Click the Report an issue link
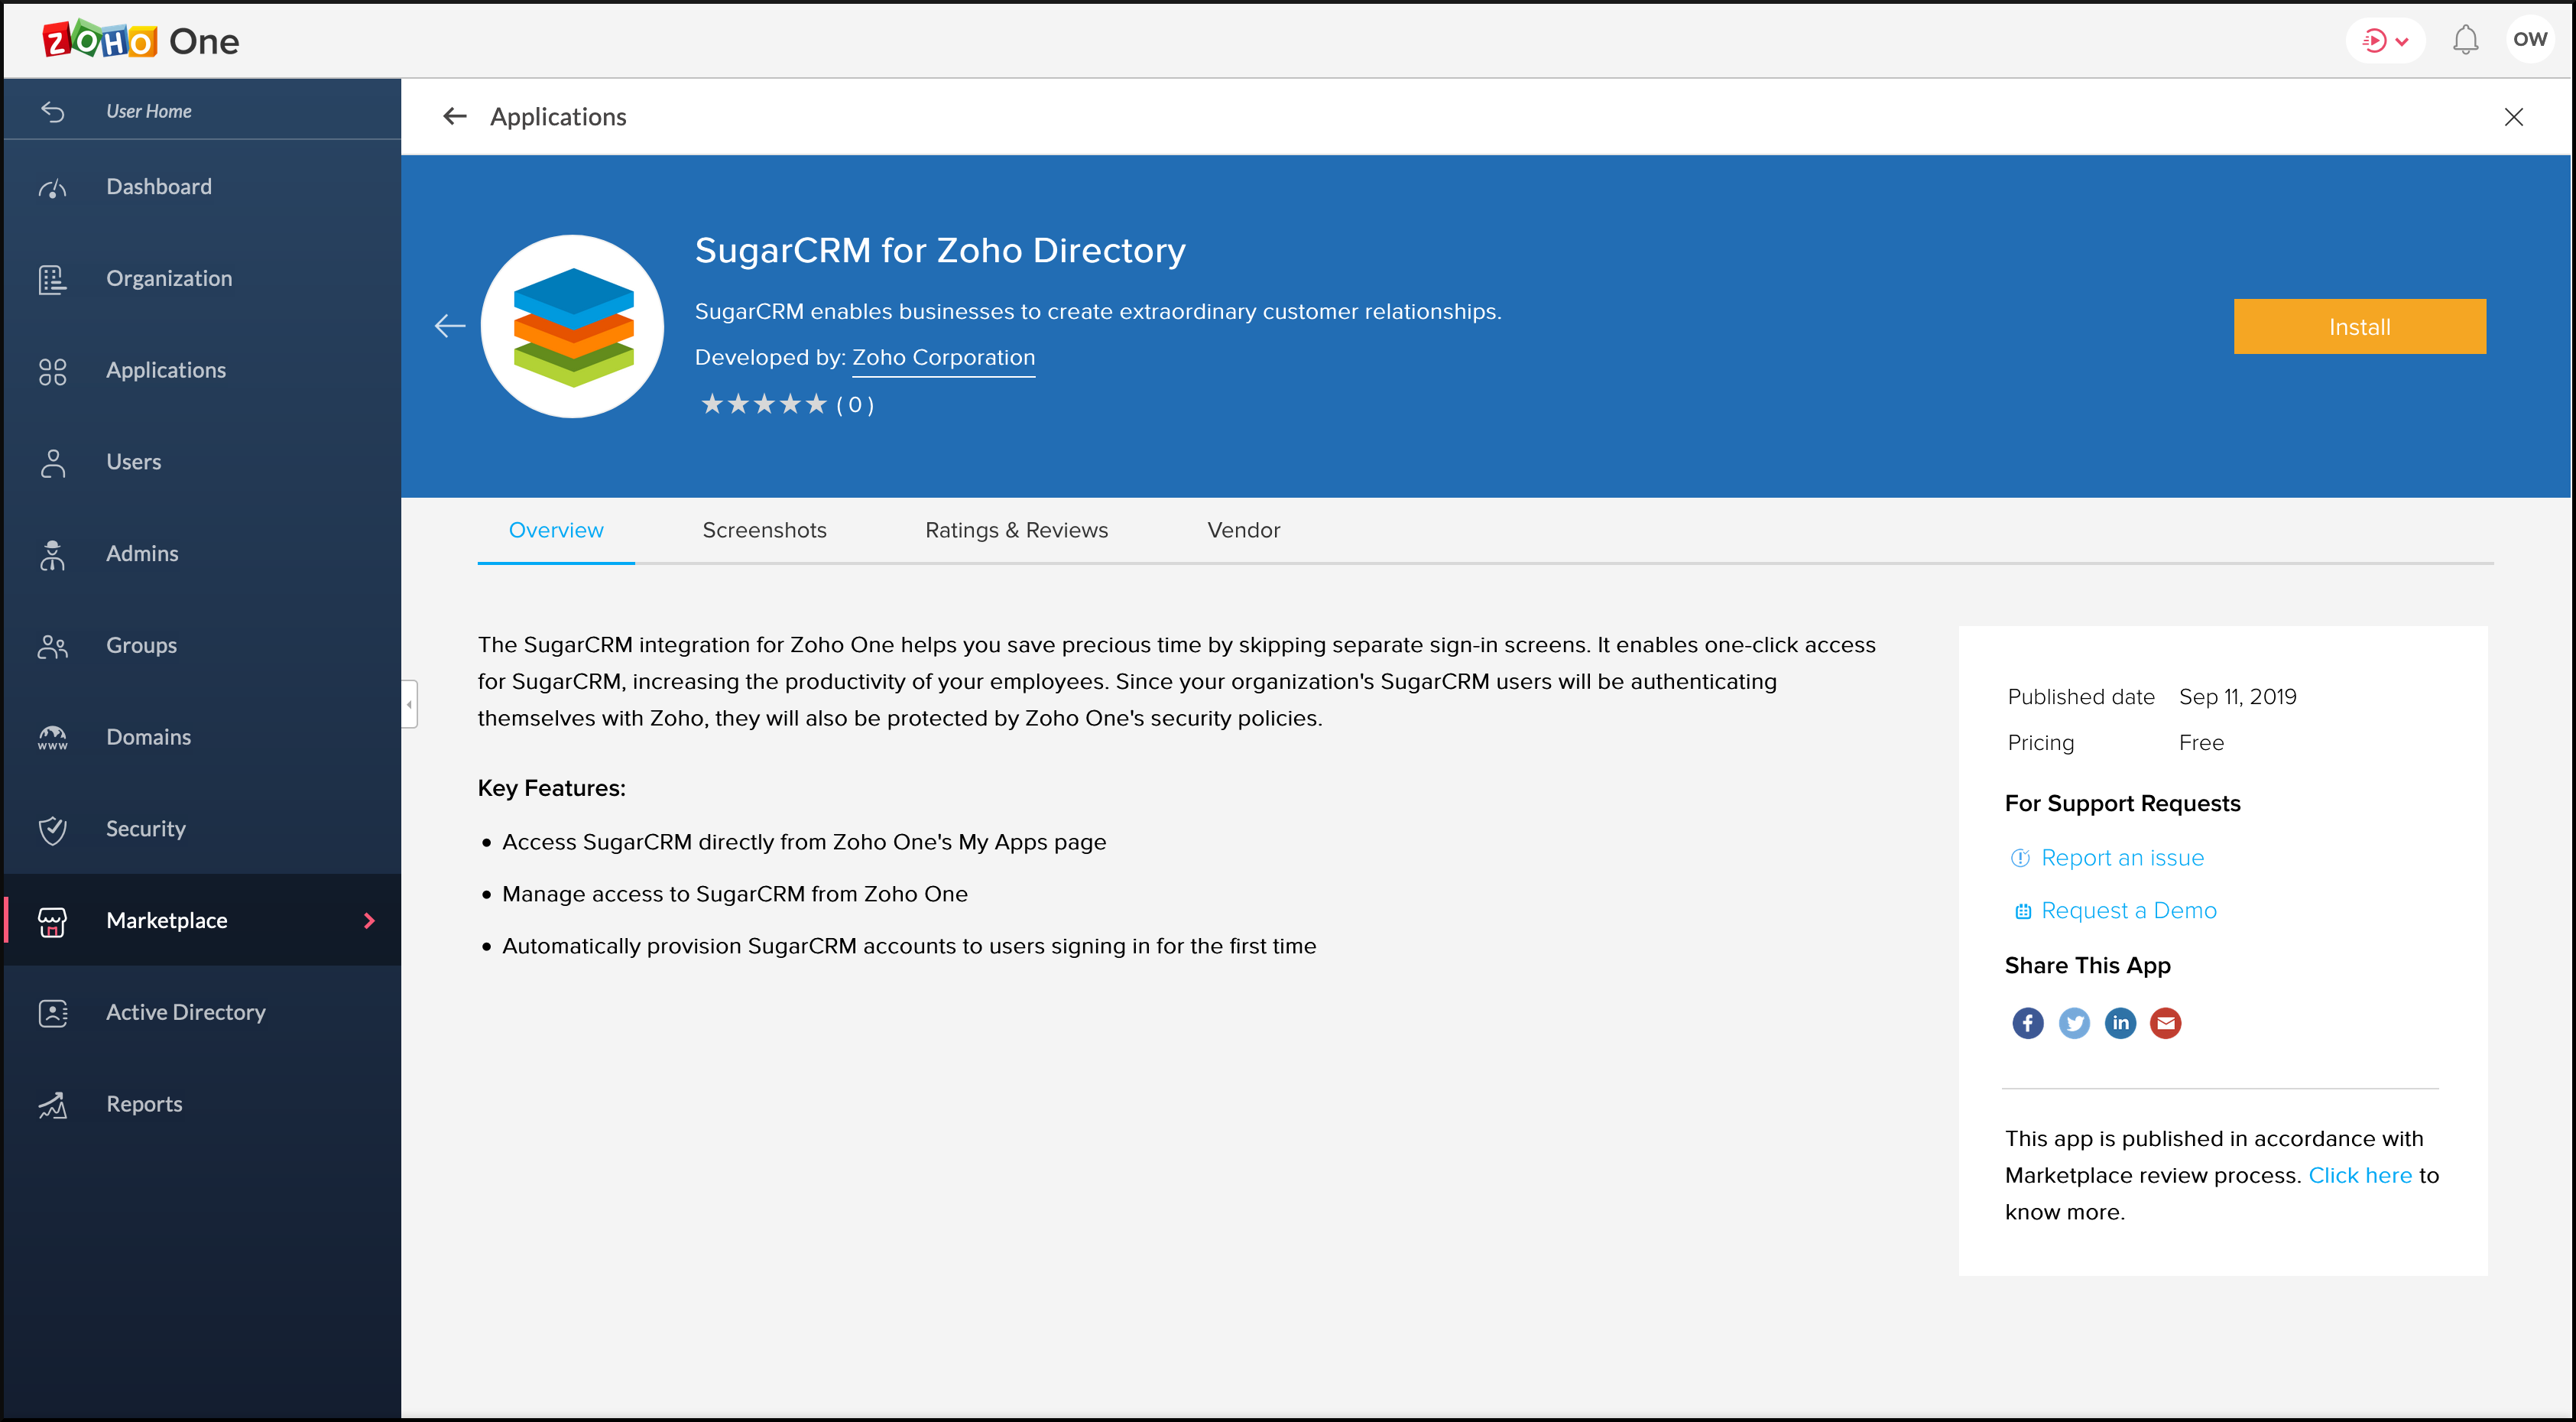The width and height of the screenshot is (2576, 1422). click(2122, 858)
